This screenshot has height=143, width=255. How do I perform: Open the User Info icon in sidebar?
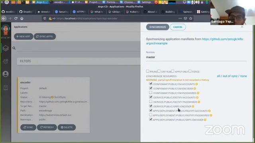click(6, 74)
